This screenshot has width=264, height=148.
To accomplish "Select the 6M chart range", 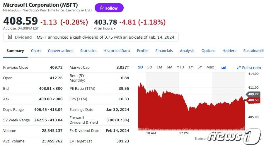I will tap(169, 67).
